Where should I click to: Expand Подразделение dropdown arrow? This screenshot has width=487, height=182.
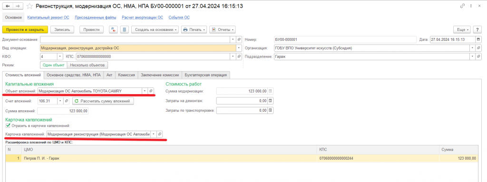[473, 57]
